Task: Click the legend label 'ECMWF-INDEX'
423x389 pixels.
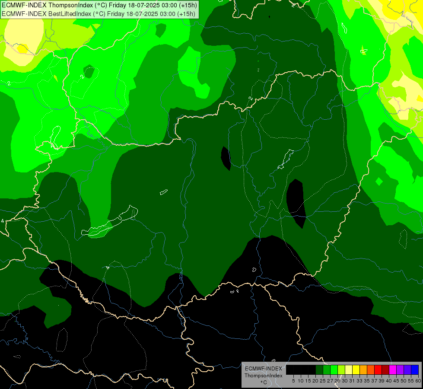Action: (264, 369)
